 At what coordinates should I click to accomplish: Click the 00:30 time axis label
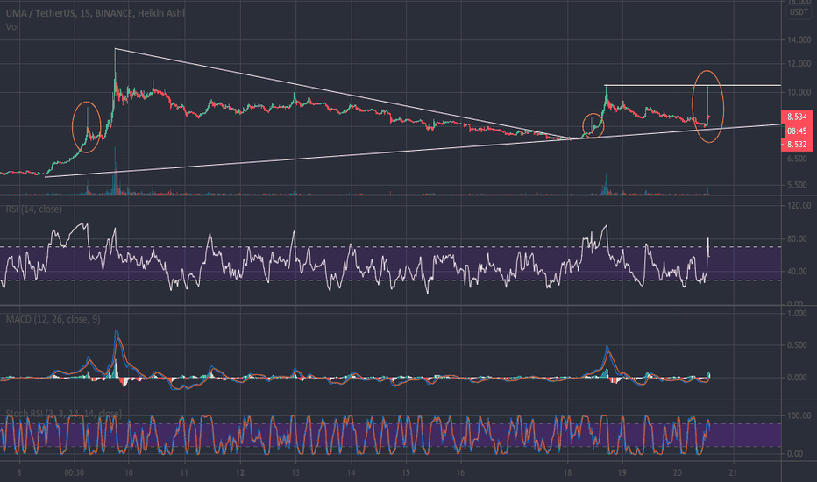74,472
